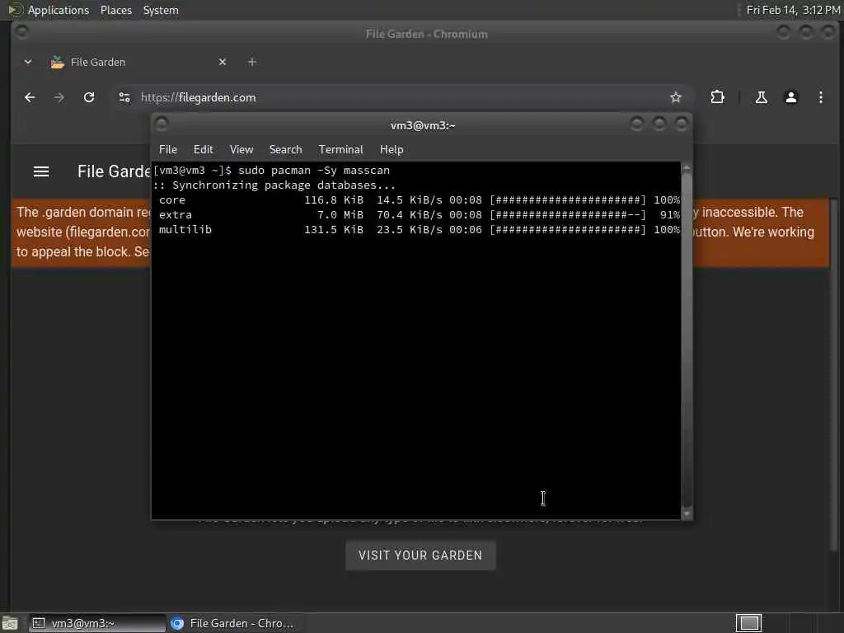Viewport: 844px width, 633px height.
Task: Open the Places menu in top panel
Action: (x=115, y=10)
